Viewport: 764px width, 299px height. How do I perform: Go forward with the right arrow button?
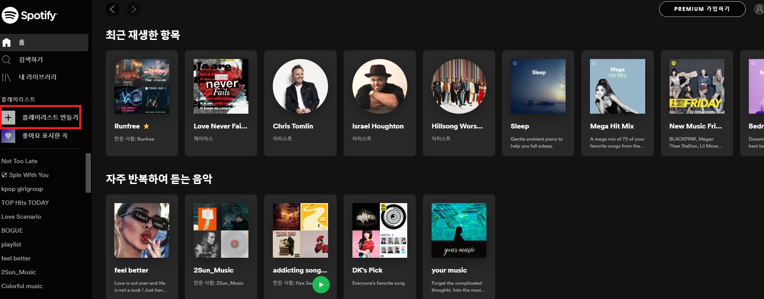click(x=134, y=9)
